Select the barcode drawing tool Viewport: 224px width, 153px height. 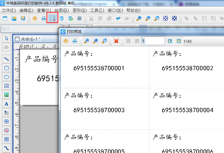[x=7, y=122]
